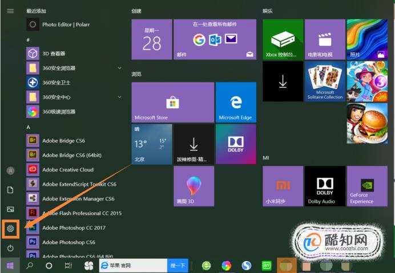This screenshot has width=395, height=273.
Task: Open the Xbox console companion tile
Action: point(283,39)
